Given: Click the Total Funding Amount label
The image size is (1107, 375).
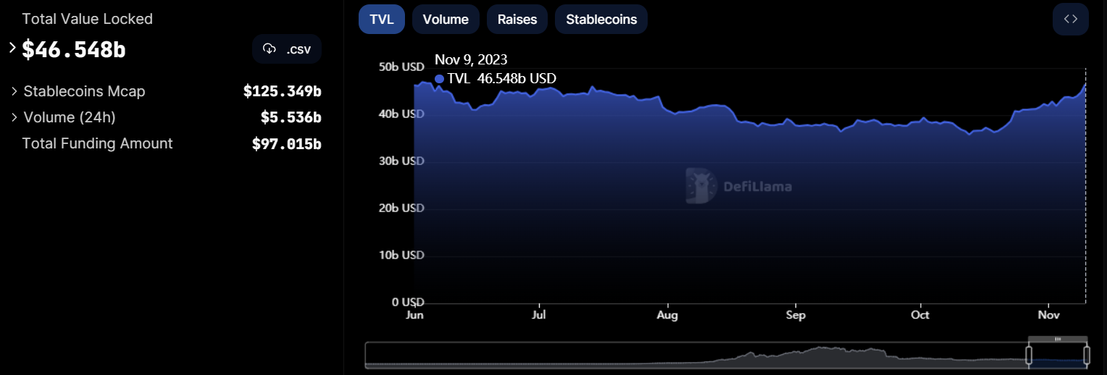Looking at the screenshot, I should tap(98, 143).
